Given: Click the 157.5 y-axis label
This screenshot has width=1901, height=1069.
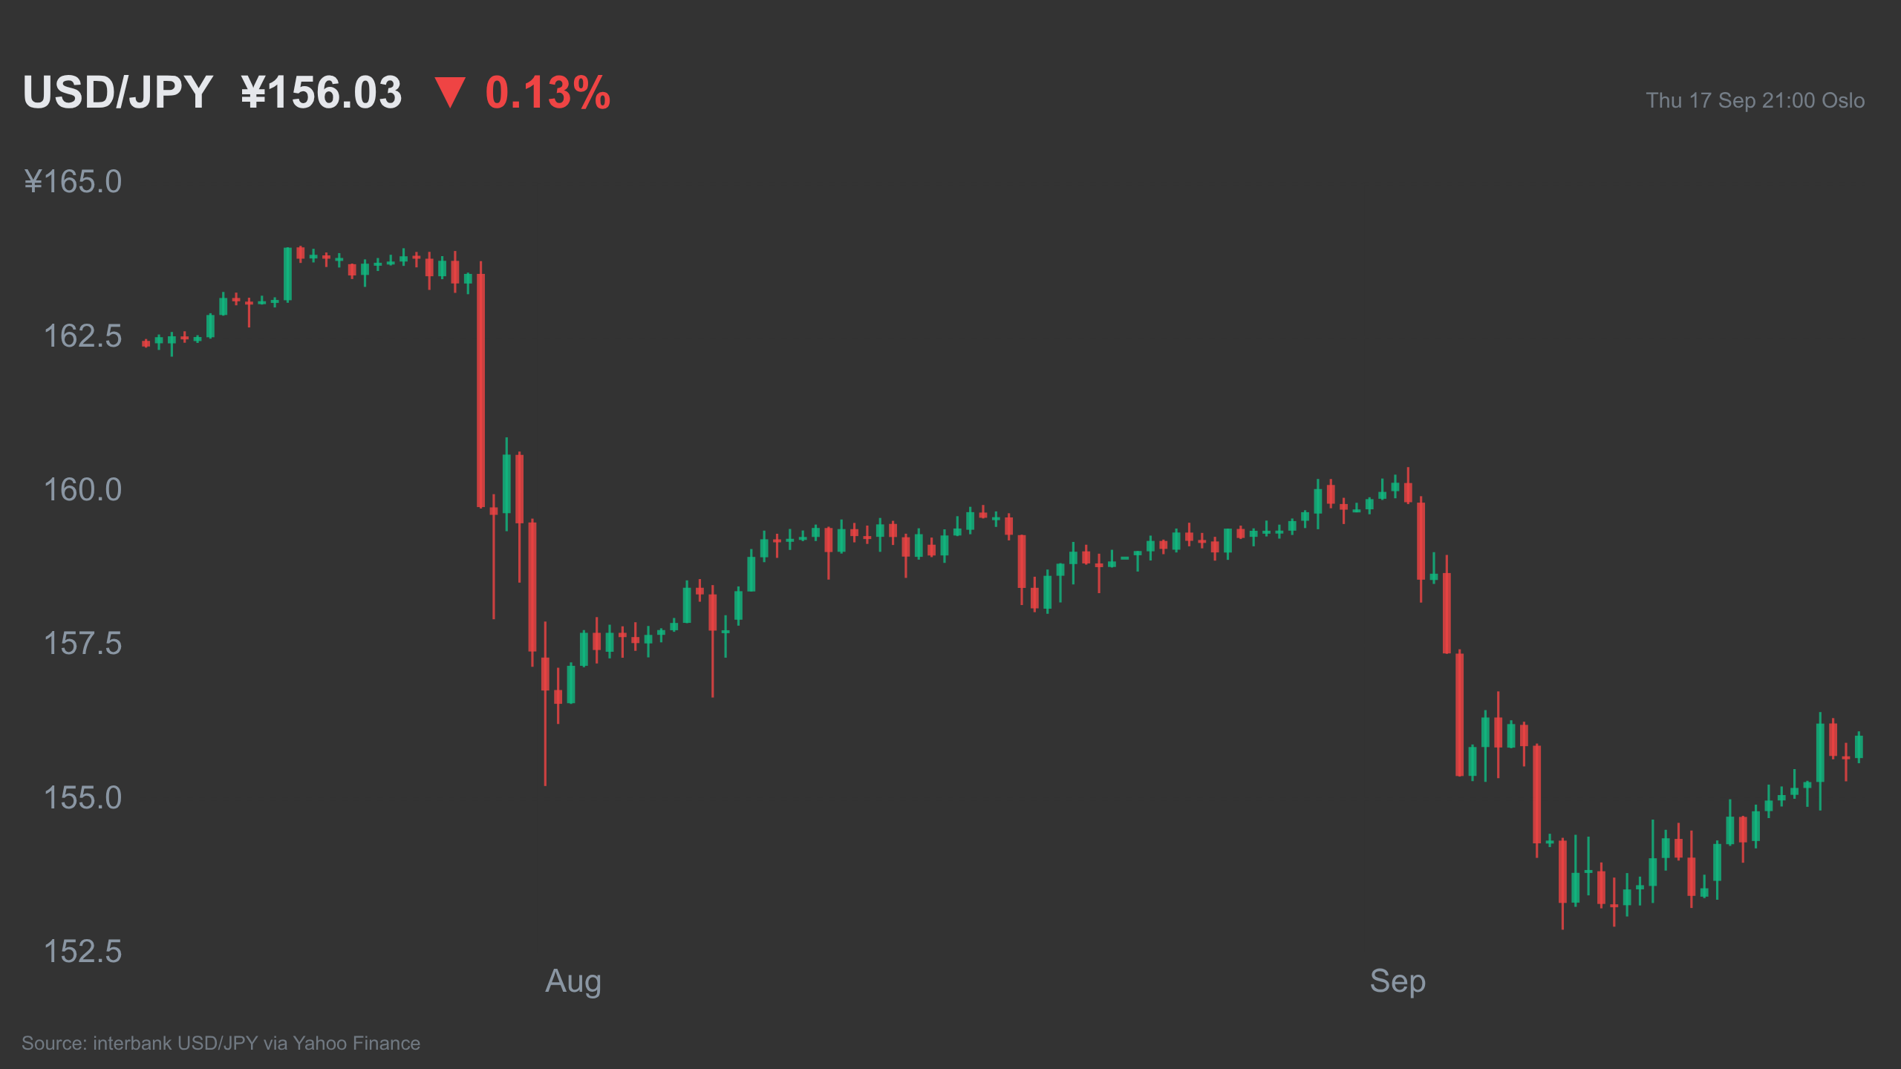Looking at the screenshot, I should [82, 644].
